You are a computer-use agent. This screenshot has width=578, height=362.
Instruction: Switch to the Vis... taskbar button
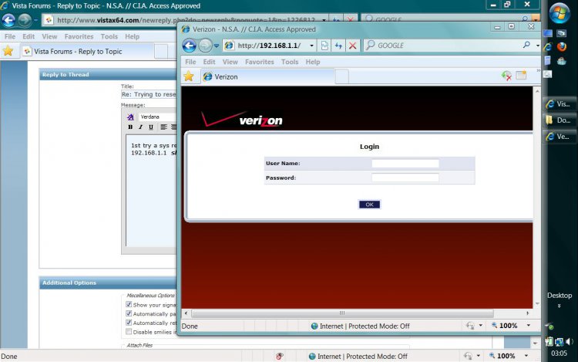[560, 104]
